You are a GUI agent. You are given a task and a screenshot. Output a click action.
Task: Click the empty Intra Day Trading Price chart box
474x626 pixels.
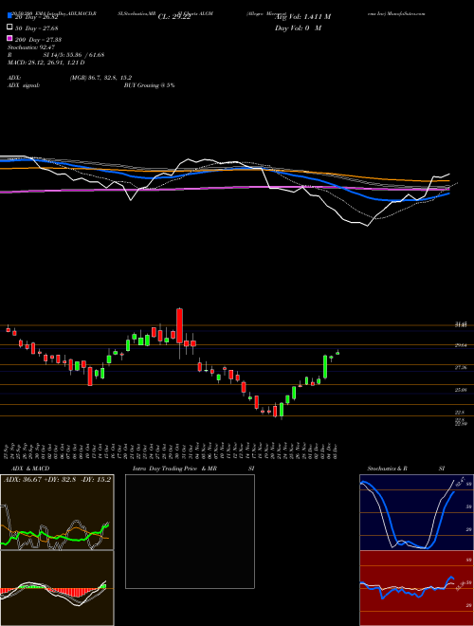[190, 531]
